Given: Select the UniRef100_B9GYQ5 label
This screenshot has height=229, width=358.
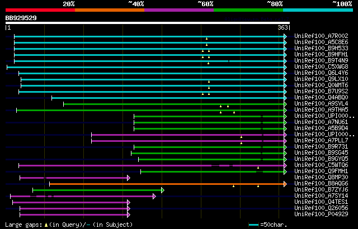Looking at the screenshot, I should (321, 159).
